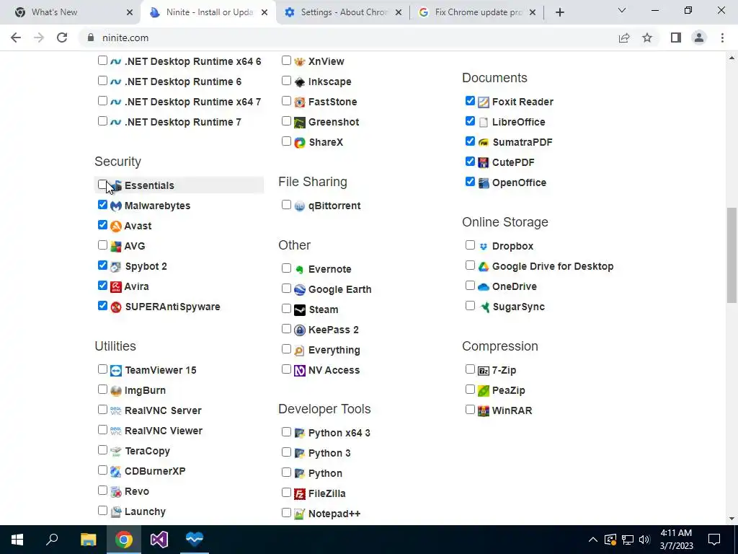Click the Evernote elephant icon
Viewport: 738px width, 554px height.
click(300, 270)
